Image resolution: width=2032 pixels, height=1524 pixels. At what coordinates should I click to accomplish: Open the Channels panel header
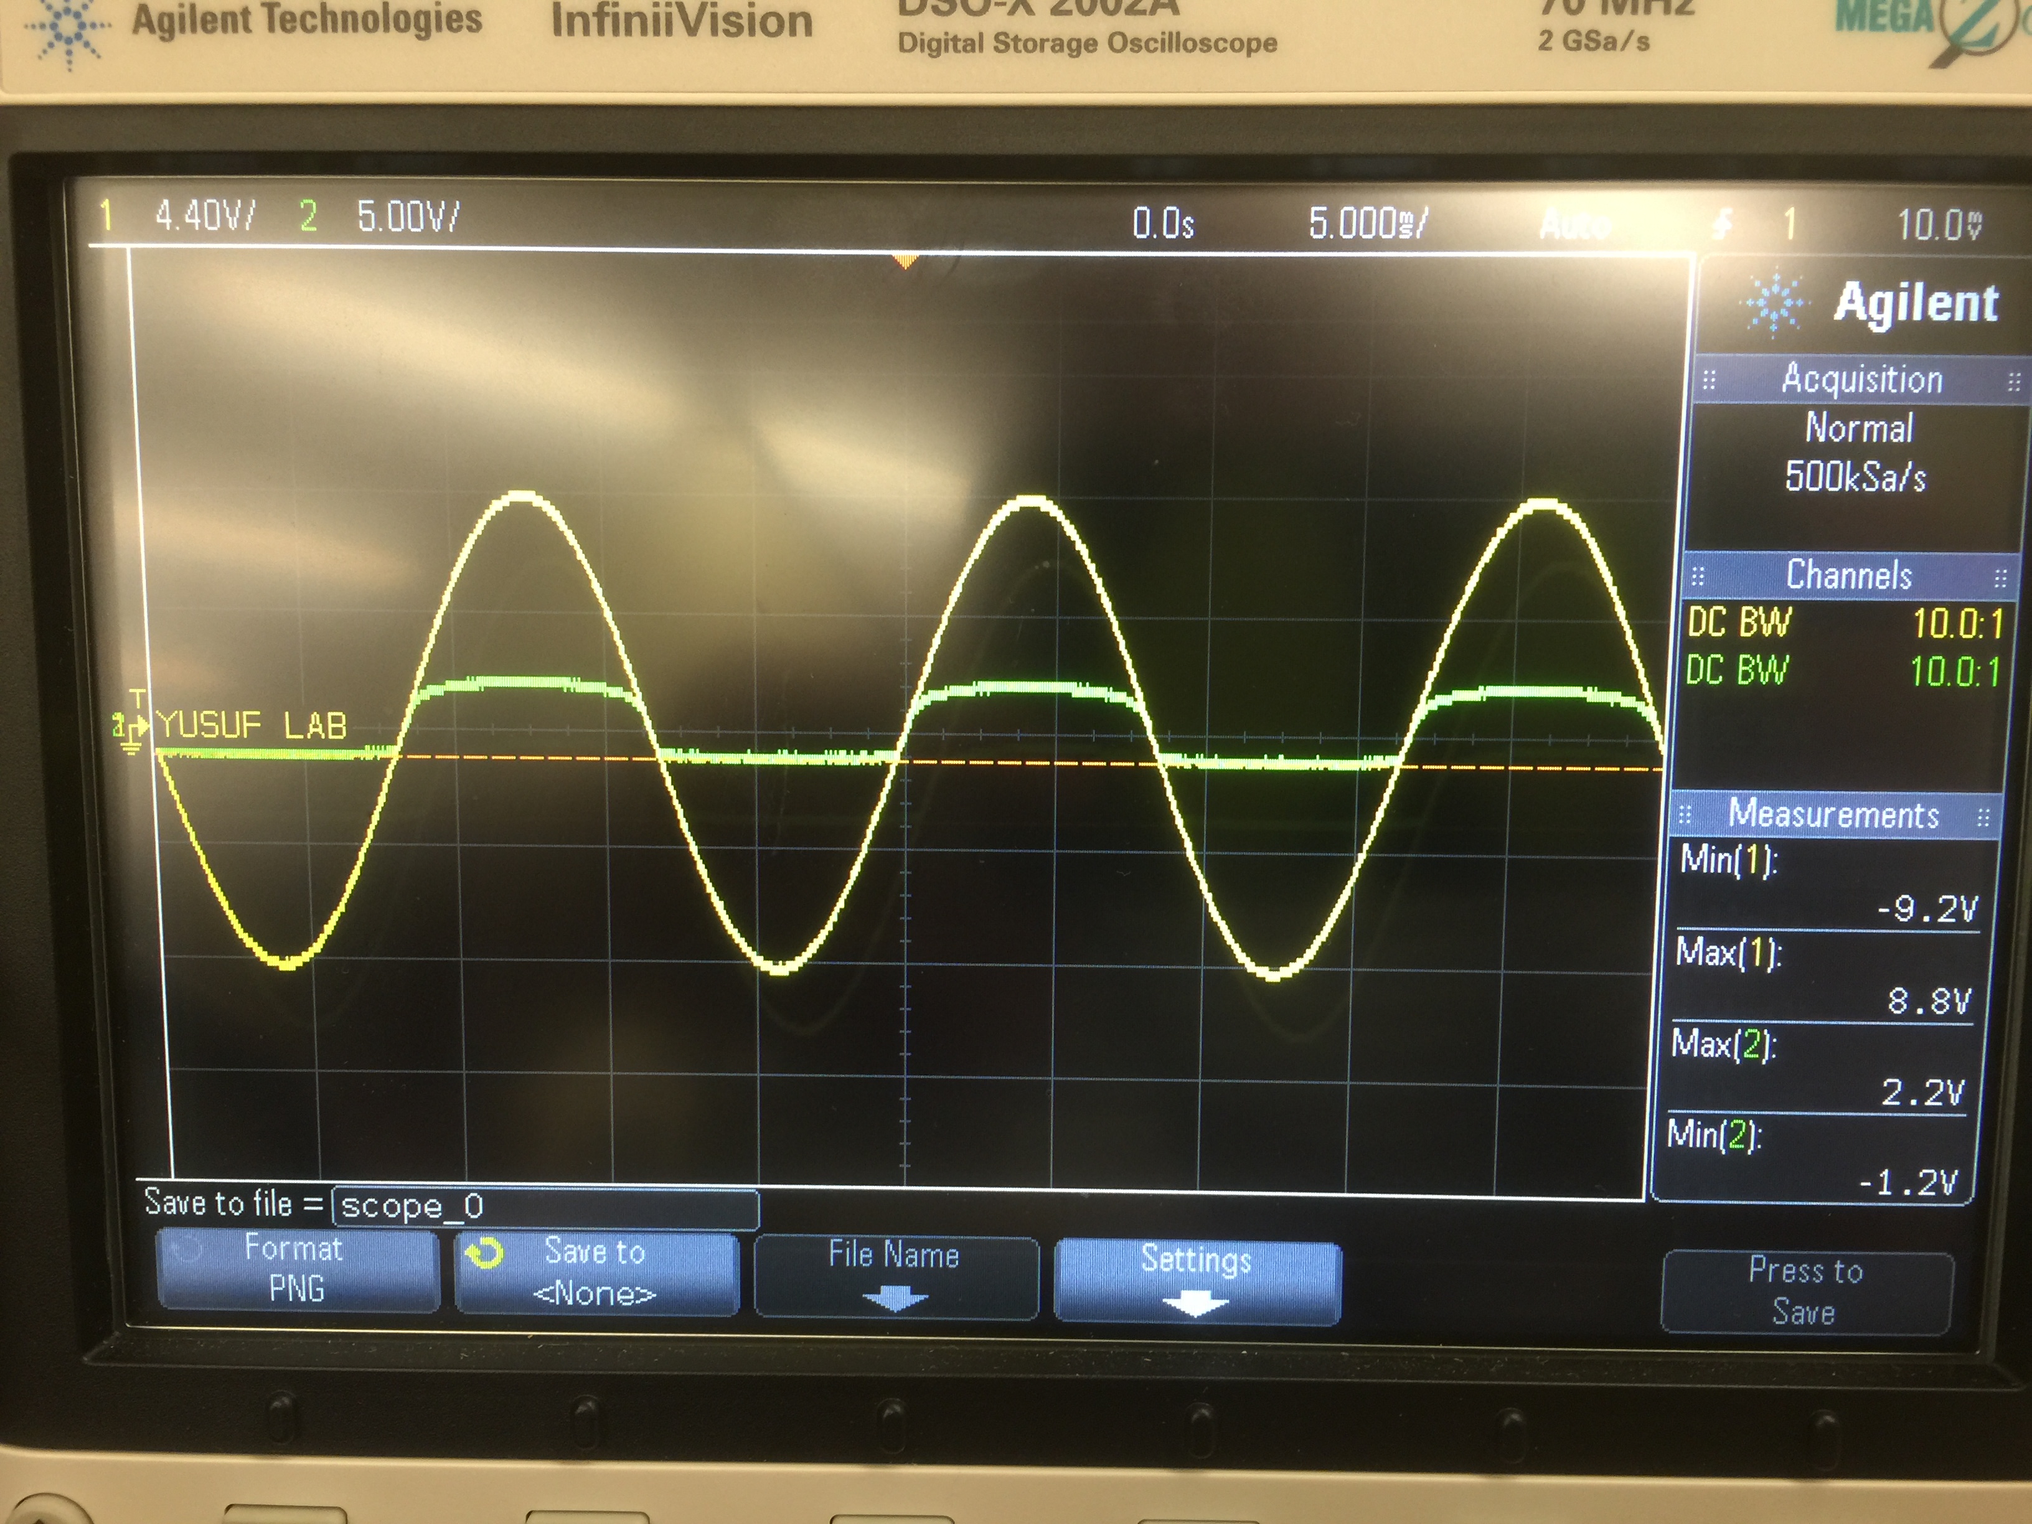pyautogui.click(x=1847, y=575)
